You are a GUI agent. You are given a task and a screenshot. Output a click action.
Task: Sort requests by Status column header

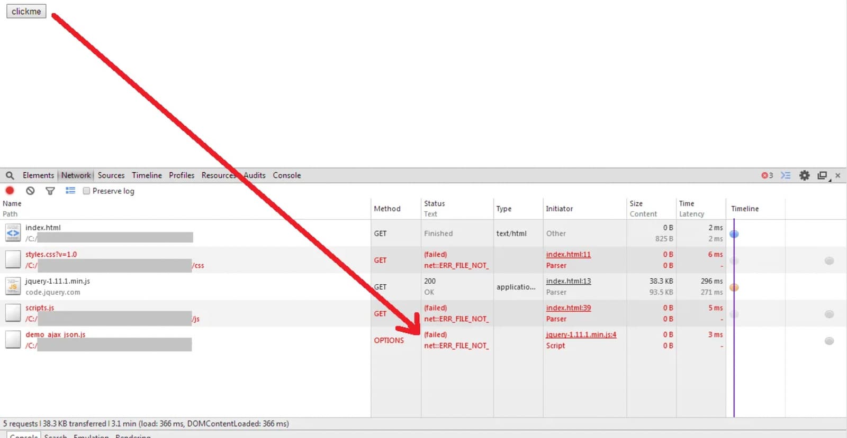434,204
